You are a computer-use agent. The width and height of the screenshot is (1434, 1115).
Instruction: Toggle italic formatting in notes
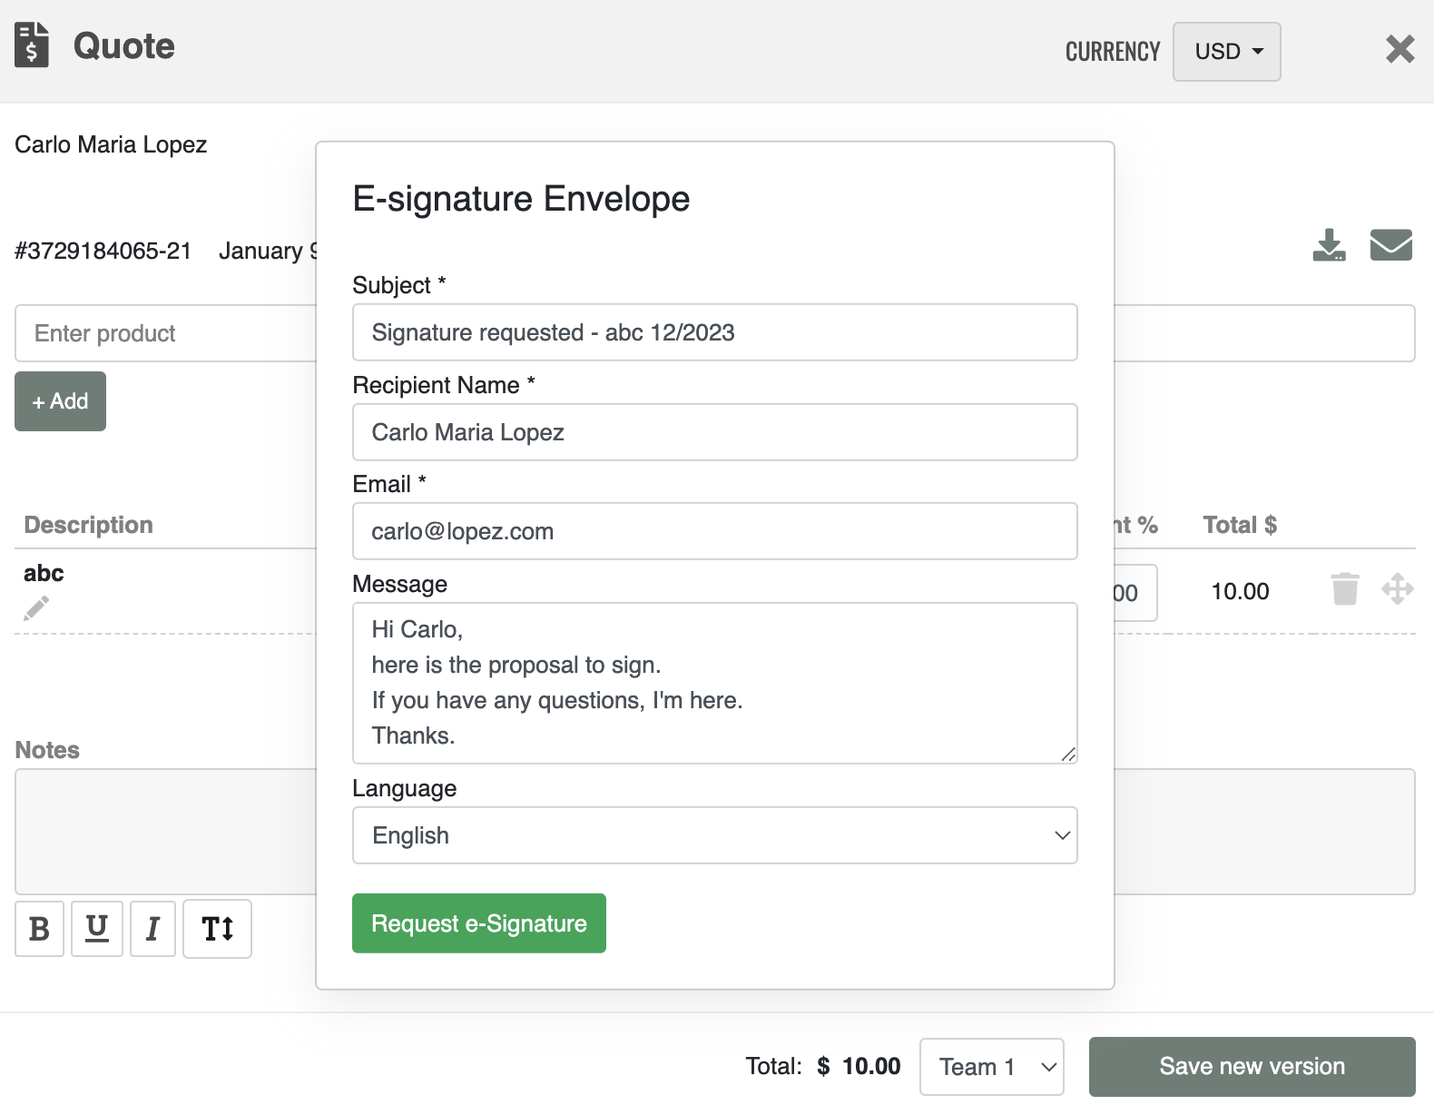click(x=152, y=929)
